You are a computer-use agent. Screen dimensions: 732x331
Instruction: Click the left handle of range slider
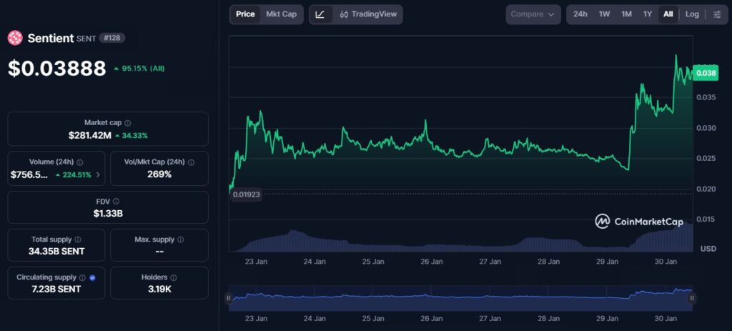click(x=229, y=298)
